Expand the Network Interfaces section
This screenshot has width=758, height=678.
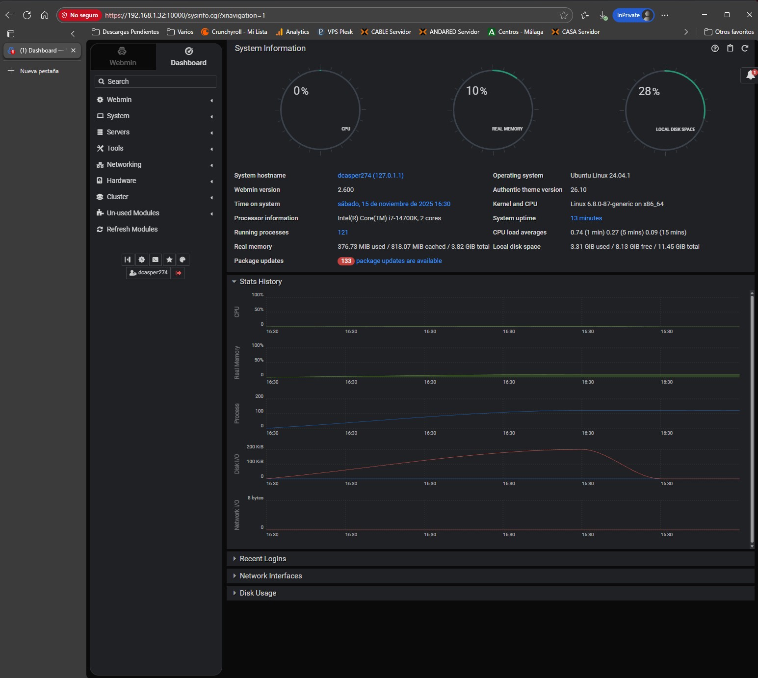(270, 576)
